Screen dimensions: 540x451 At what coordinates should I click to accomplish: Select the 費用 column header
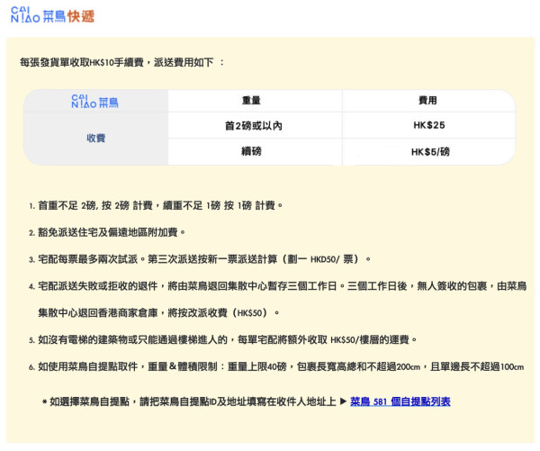coord(427,101)
